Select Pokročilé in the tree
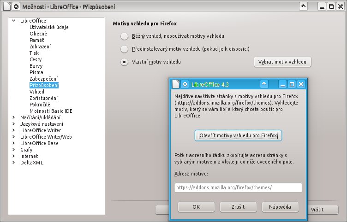The image size is (347, 222). 40,105
